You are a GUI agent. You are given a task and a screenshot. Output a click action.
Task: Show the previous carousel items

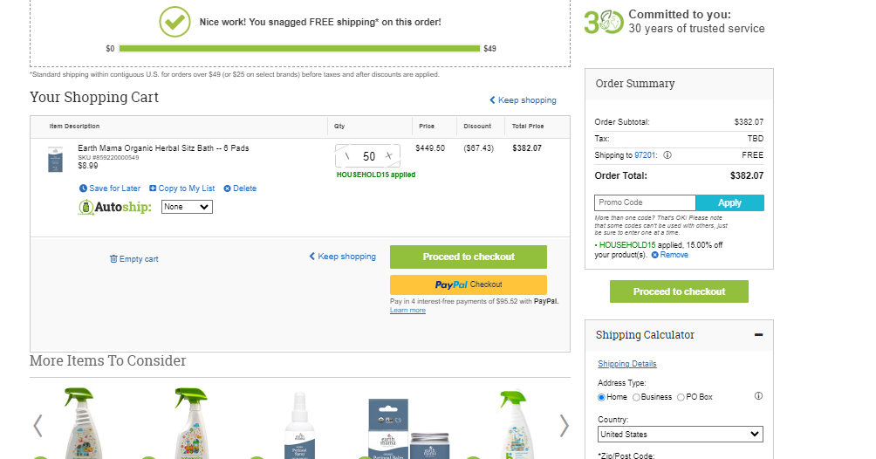pyautogui.click(x=38, y=426)
